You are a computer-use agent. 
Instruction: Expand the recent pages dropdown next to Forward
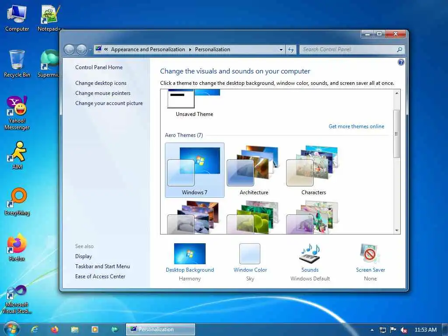tap(90, 50)
